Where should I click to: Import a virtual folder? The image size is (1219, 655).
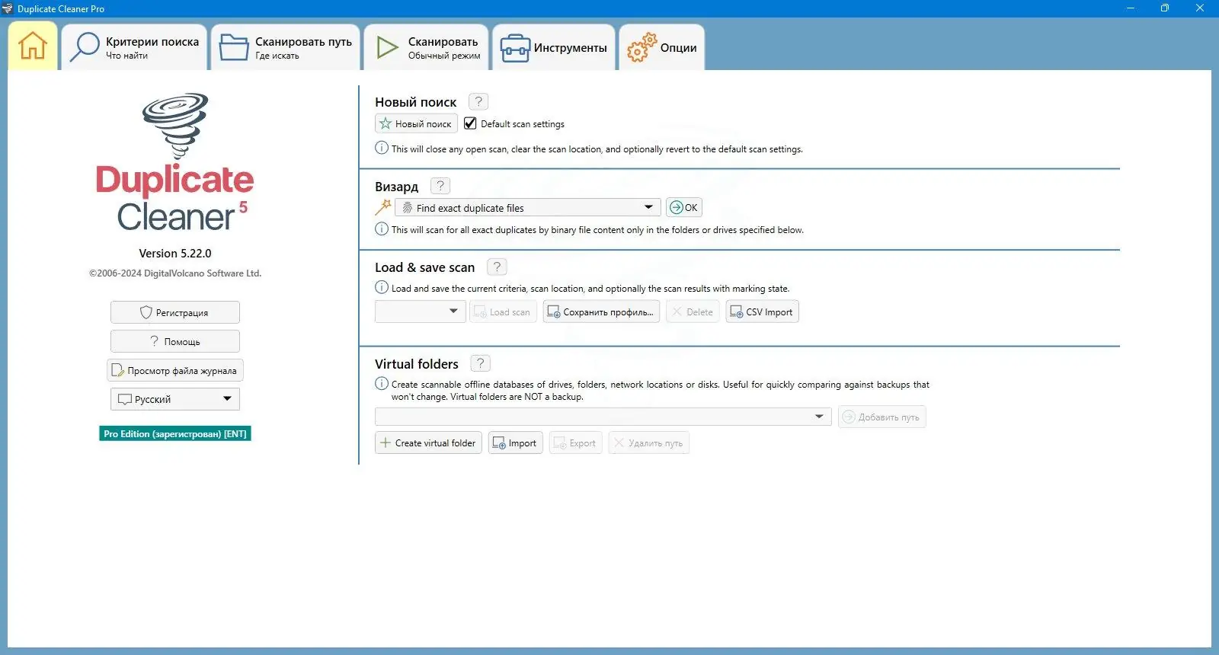click(515, 443)
